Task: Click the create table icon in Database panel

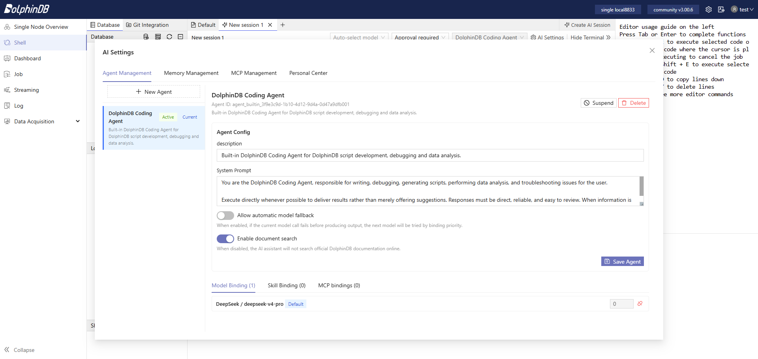Action: pyautogui.click(x=158, y=37)
